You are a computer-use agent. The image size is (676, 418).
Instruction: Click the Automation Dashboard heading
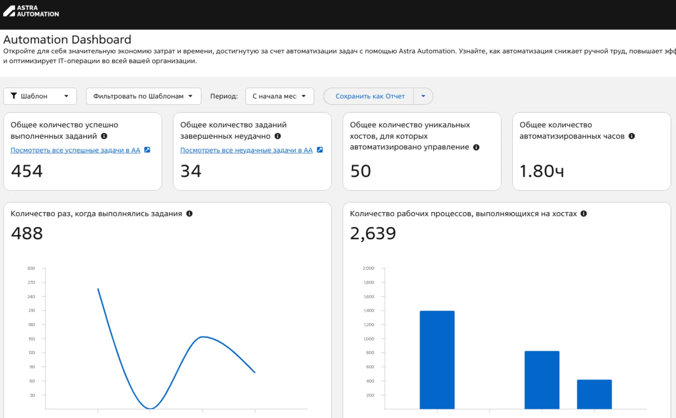click(67, 39)
